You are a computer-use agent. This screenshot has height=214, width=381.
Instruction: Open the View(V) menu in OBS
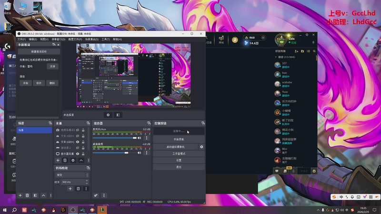point(44,39)
